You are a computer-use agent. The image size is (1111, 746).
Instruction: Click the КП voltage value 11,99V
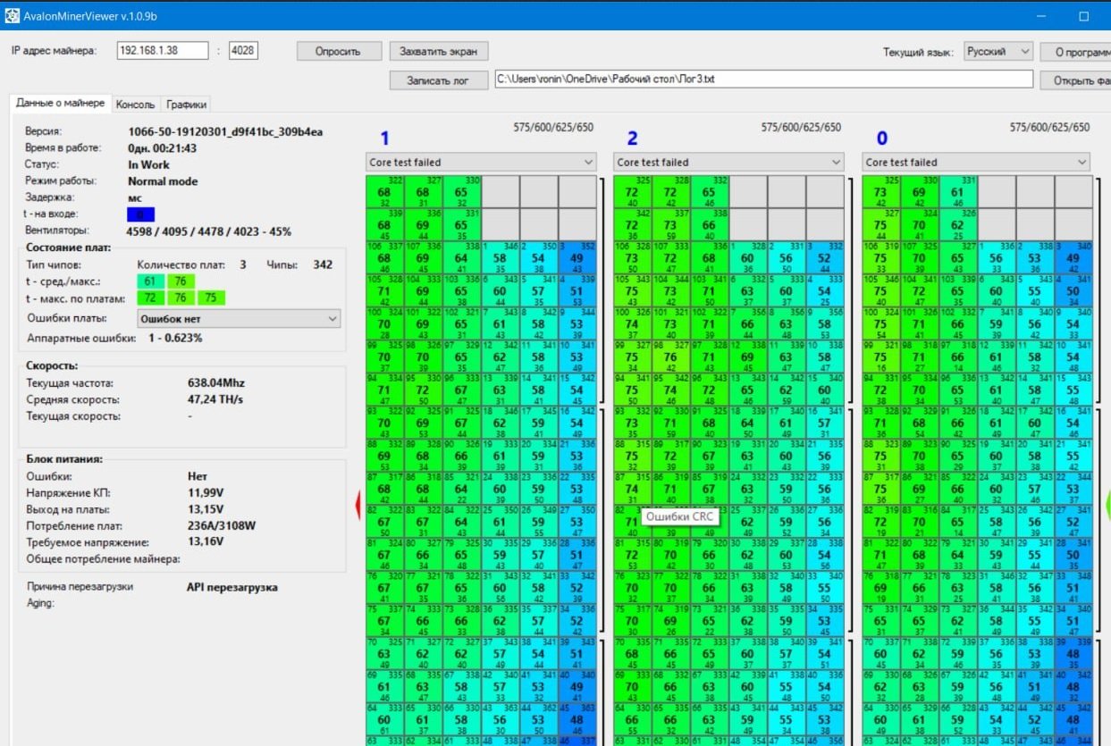tap(204, 493)
